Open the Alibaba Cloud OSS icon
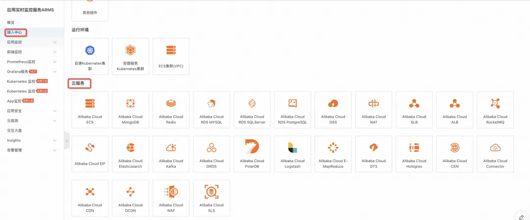530x220 pixels. pyautogui.click(x=333, y=103)
